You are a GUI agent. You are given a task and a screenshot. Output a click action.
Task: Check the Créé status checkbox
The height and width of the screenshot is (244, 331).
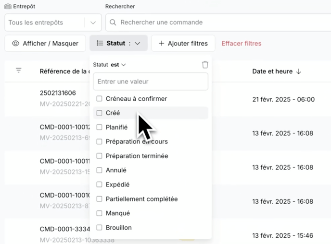click(x=100, y=113)
